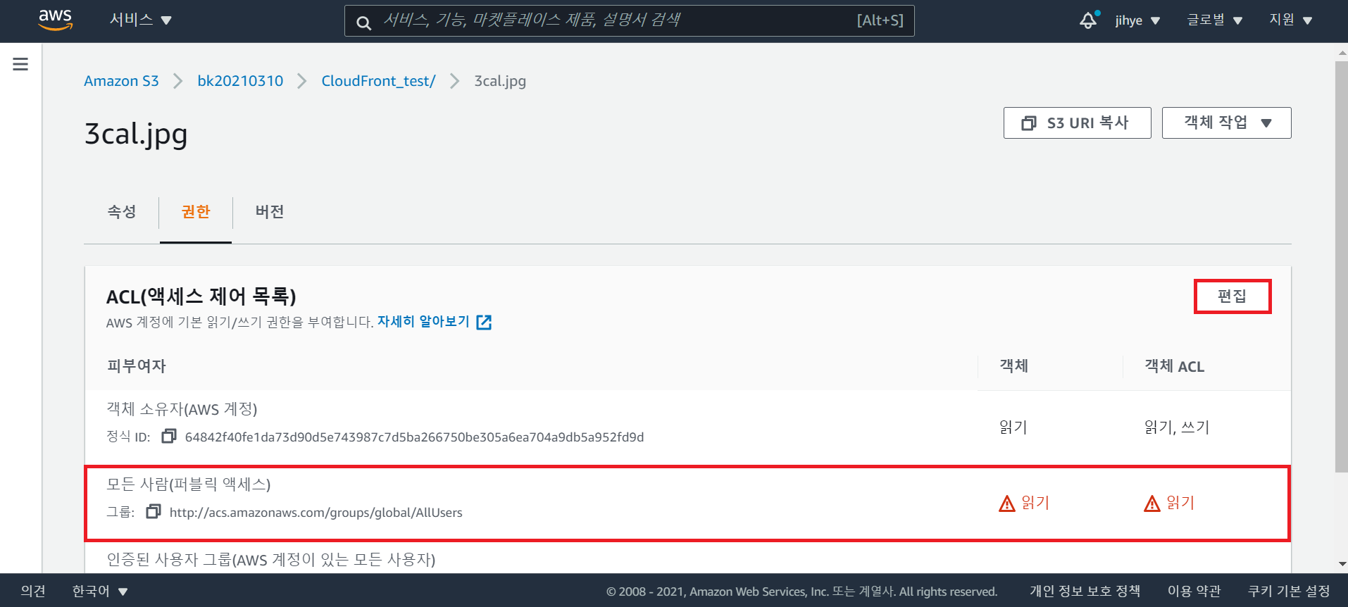This screenshot has height=607, width=1348.
Task: Click the 의견 feedback link
Action: (33, 591)
